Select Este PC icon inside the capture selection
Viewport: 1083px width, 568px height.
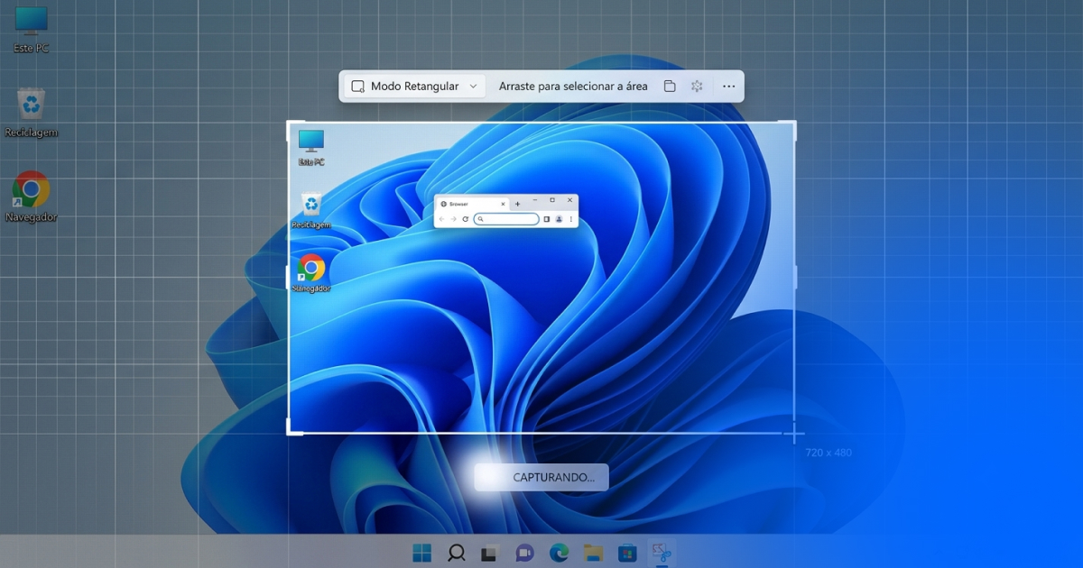(x=311, y=147)
